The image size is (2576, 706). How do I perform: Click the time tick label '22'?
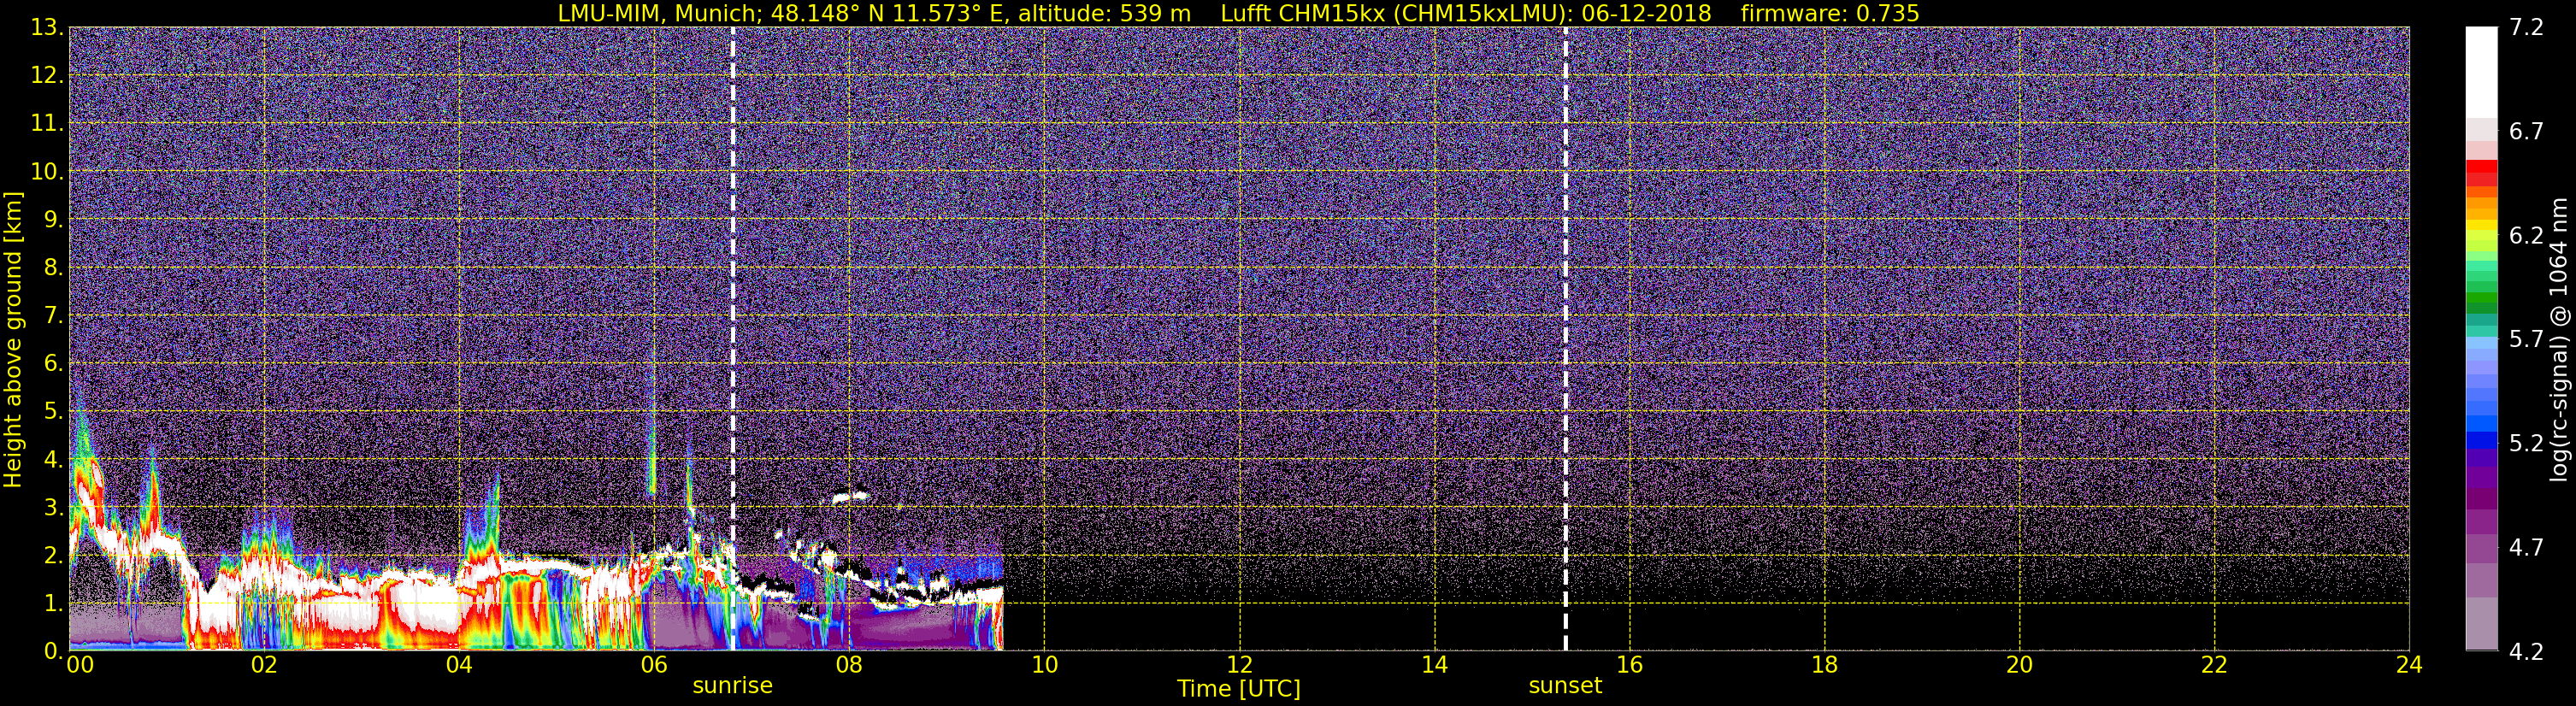tap(2214, 665)
